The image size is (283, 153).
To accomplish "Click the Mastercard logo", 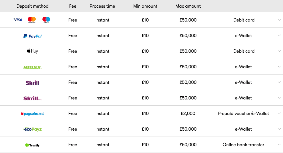I will coord(32,20).
